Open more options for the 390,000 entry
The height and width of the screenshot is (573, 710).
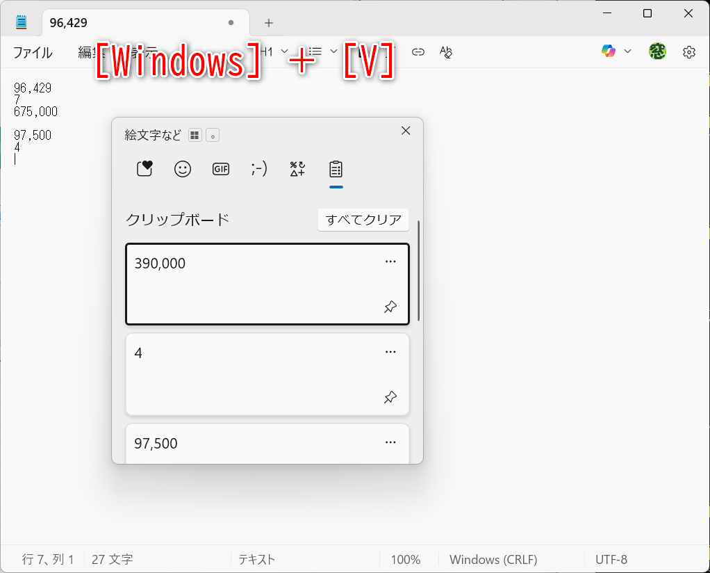click(390, 261)
